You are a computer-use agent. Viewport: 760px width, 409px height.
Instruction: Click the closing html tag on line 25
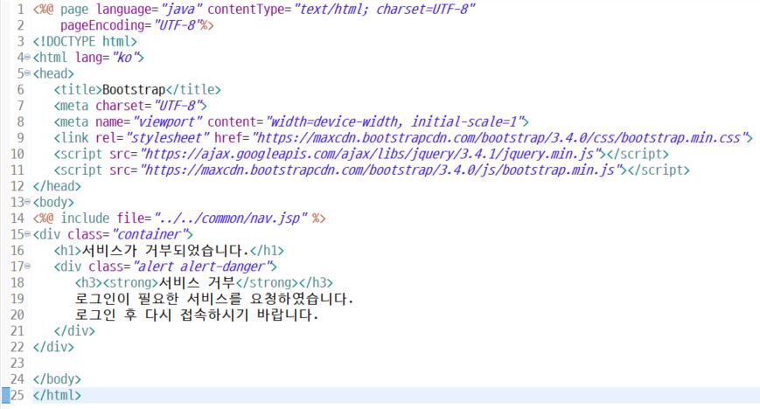[x=57, y=395]
